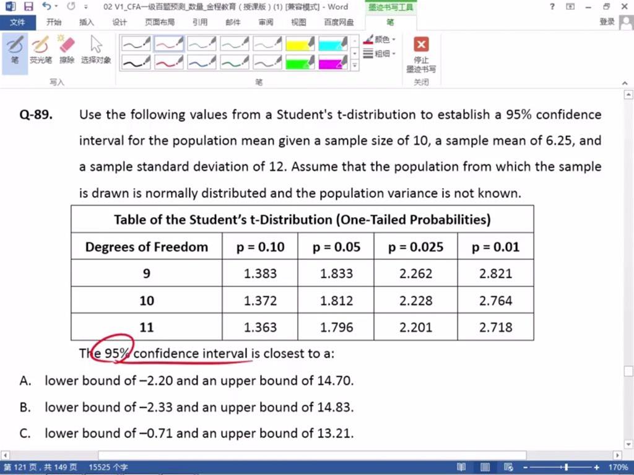Image resolution: width=634 pixels, height=475 pixels.
Task: Open the 文件 (File) menu
Action: coord(17,22)
